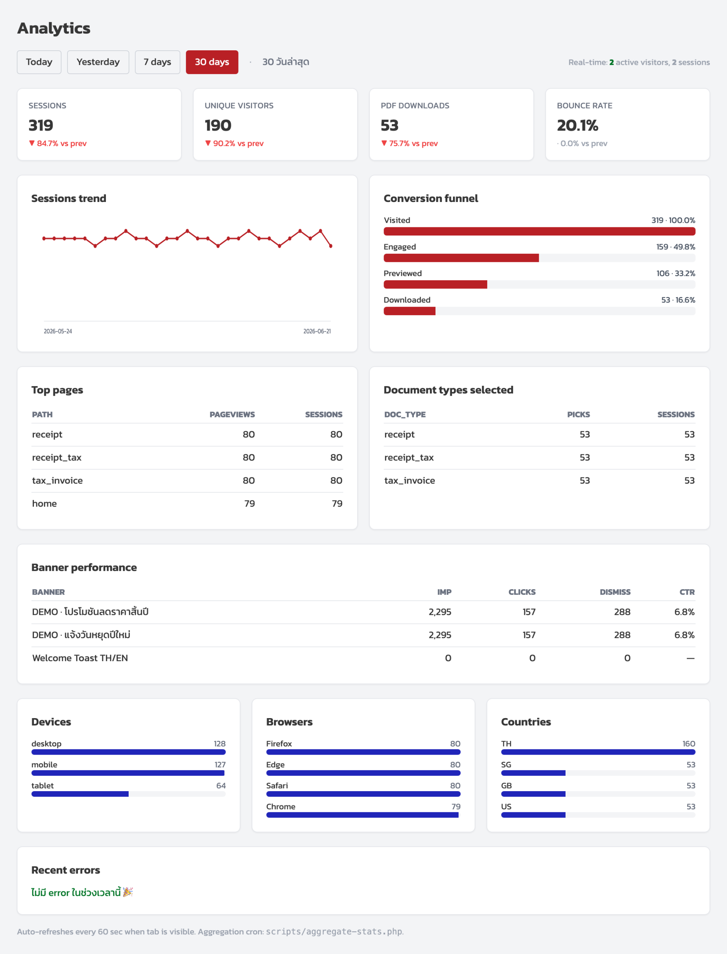Click the 2026-05-24 axis label

pyautogui.click(x=57, y=331)
